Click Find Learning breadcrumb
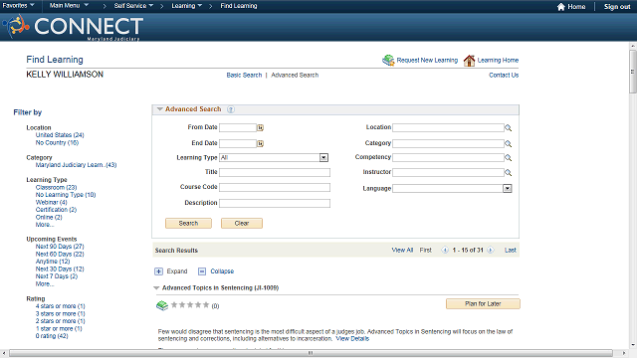 tap(239, 6)
